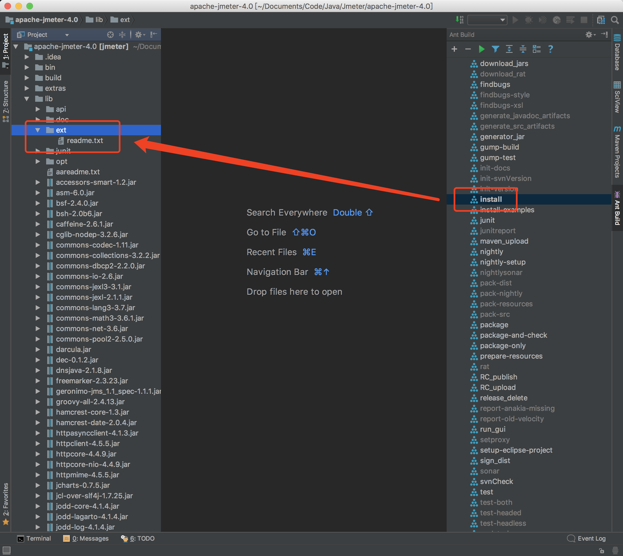Click the Debug bug icon
The height and width of the screenshot is (556, 623).
529,20
